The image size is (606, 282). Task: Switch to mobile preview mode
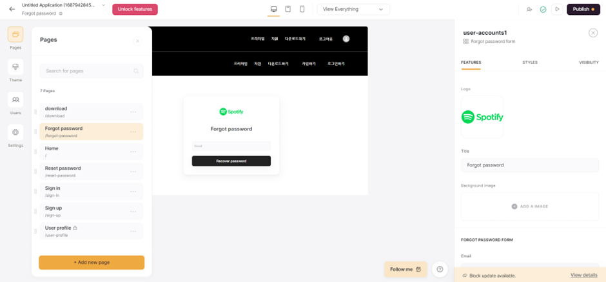(302, 9)
